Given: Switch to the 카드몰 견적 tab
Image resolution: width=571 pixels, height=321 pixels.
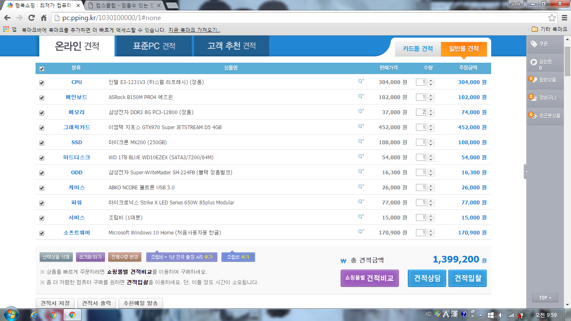Looking at the screenshot, I should [x=418, y=49].
